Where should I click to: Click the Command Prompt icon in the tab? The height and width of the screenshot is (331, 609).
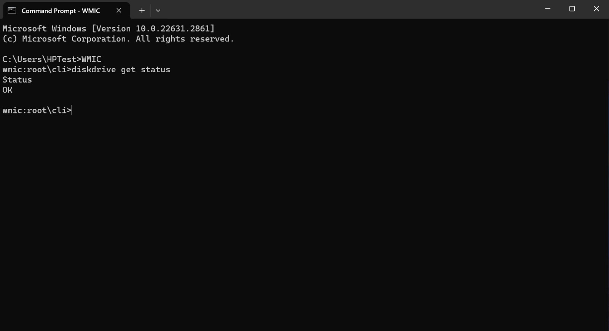click(12, 11)
